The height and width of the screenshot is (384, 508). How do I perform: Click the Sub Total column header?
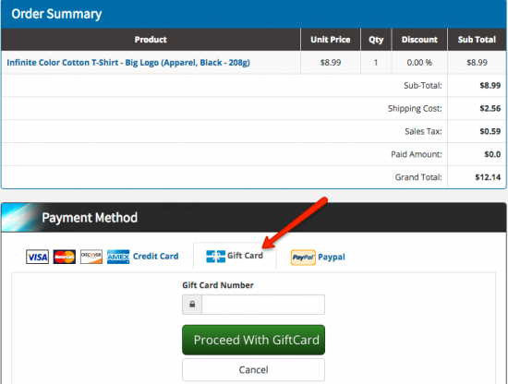point(477,40)
